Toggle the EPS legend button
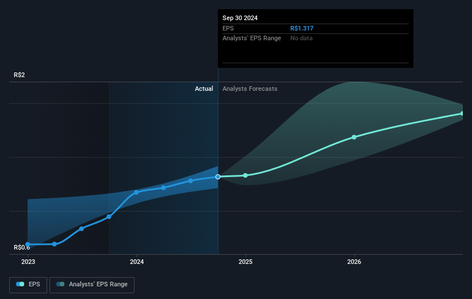 pyautogui.click(x=28, y=285)
